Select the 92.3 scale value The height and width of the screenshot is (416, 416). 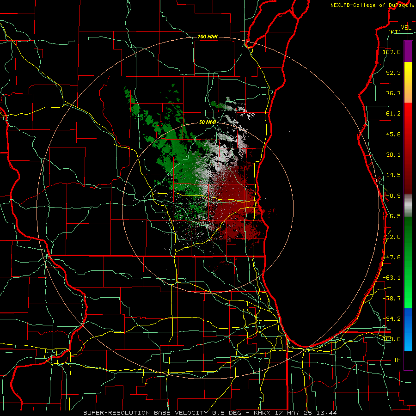pyautogui.click(x=393, y=73)
